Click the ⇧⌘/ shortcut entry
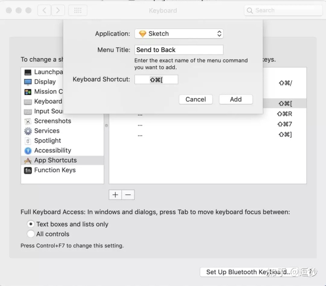Viewport: 326px width, 286px height. pyautogui.click(x=285, y=83)
